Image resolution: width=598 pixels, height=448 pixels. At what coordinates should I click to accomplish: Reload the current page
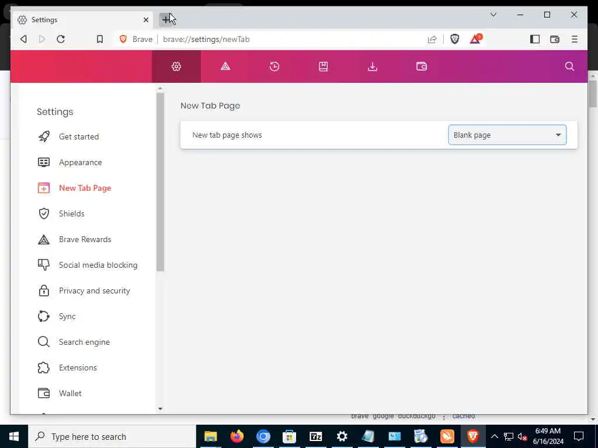[x=61, y=39]
